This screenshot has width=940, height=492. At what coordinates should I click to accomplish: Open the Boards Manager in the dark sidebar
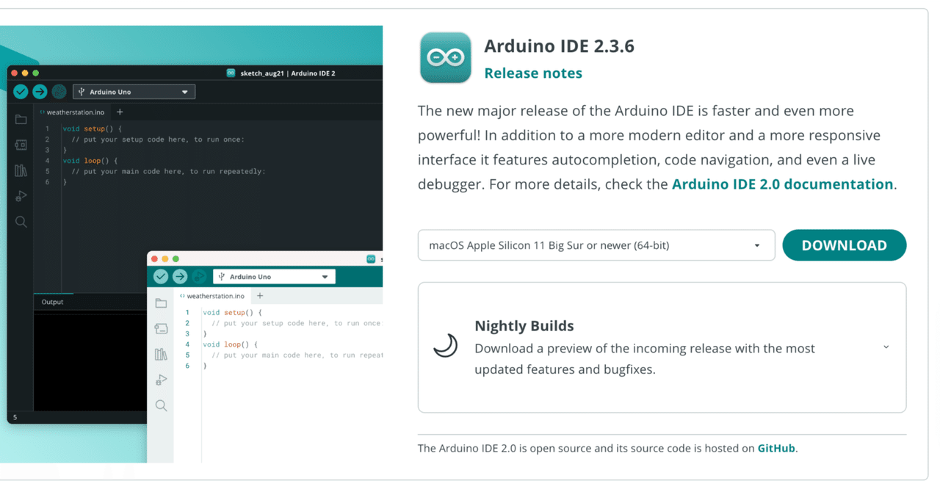(21, 145)
